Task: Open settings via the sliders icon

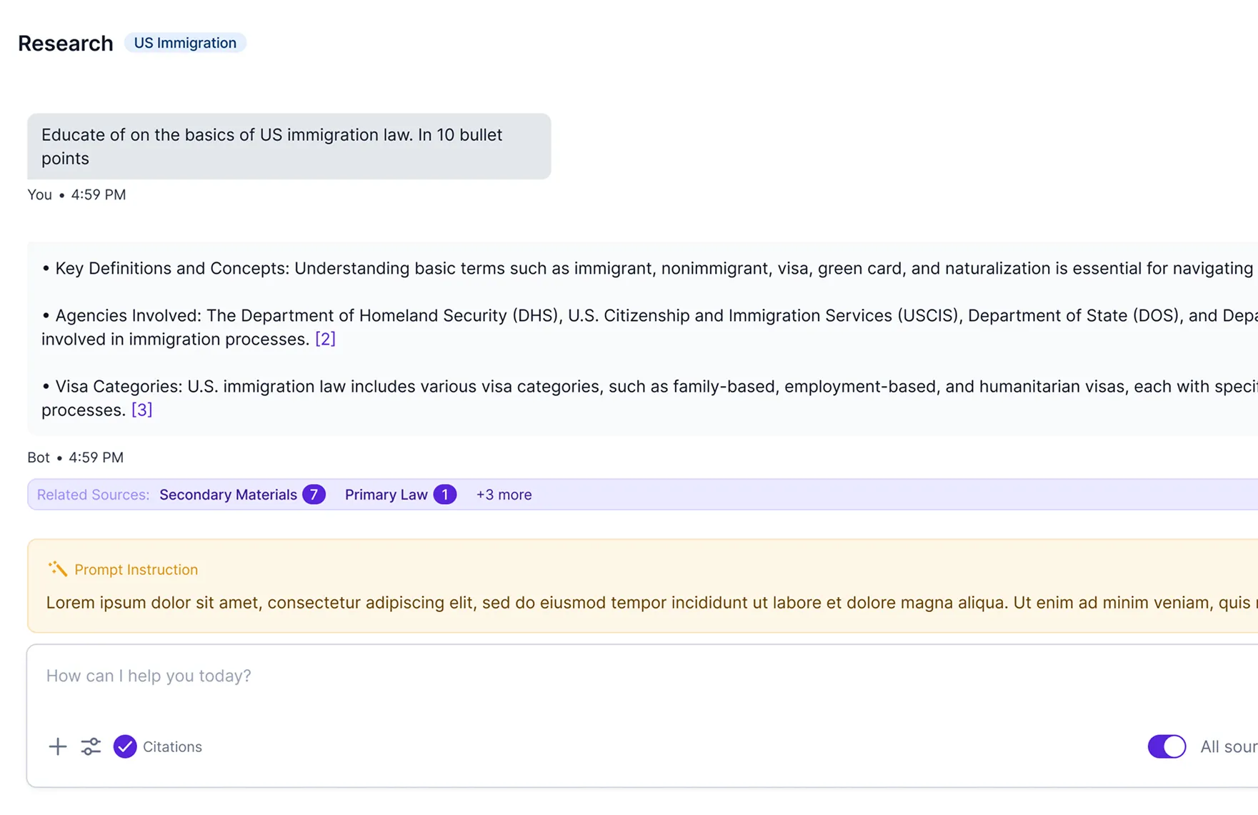Action: (x=91, y=746)
